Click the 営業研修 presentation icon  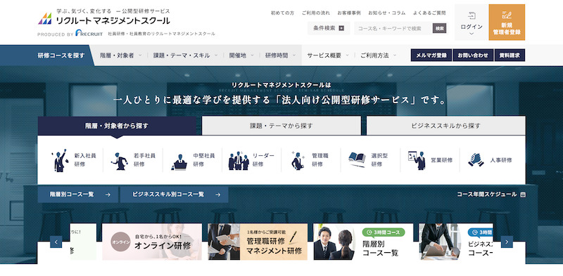[x=417, y=160]
